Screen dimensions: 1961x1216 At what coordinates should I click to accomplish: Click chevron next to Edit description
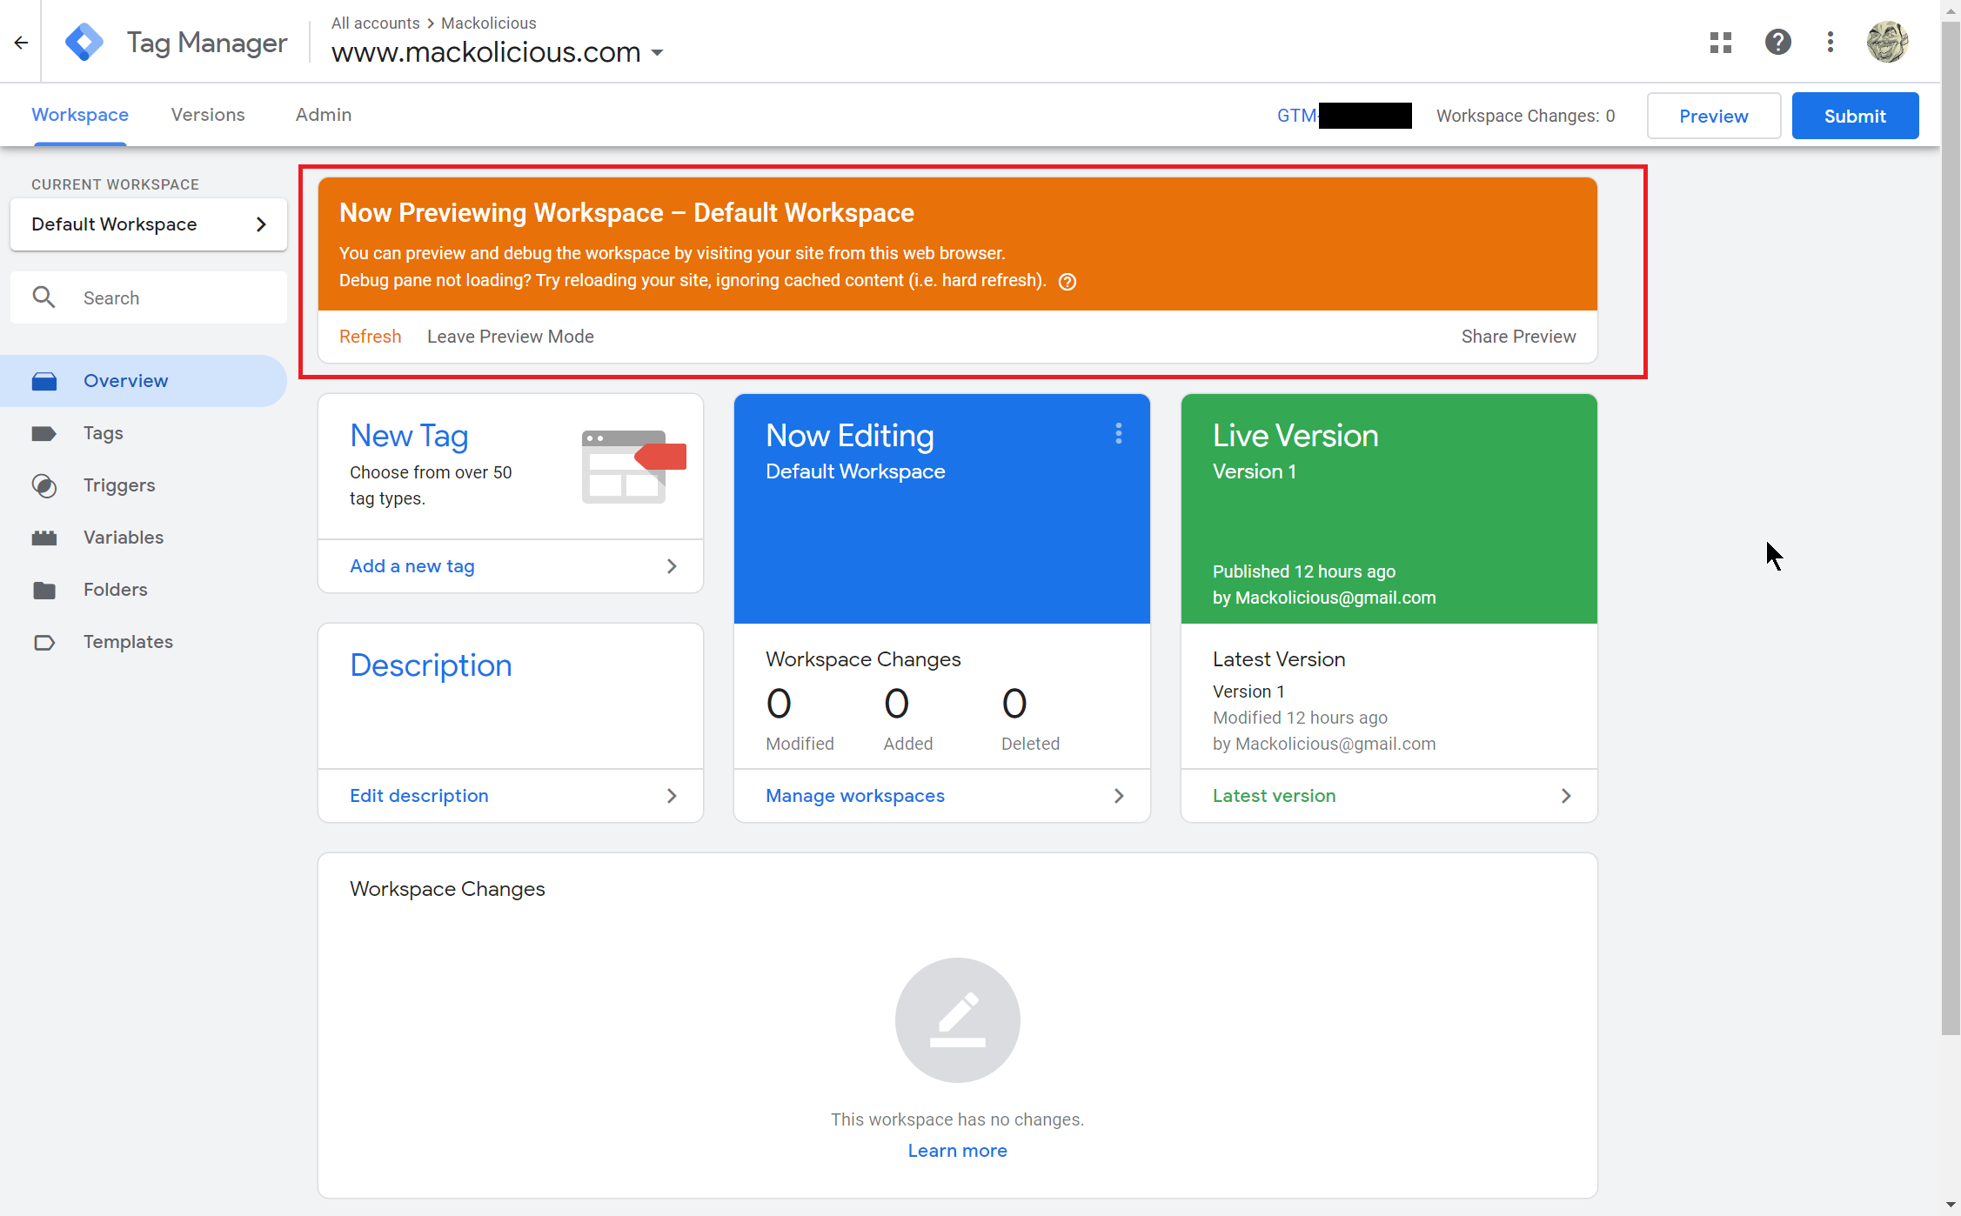coord(672,796)
